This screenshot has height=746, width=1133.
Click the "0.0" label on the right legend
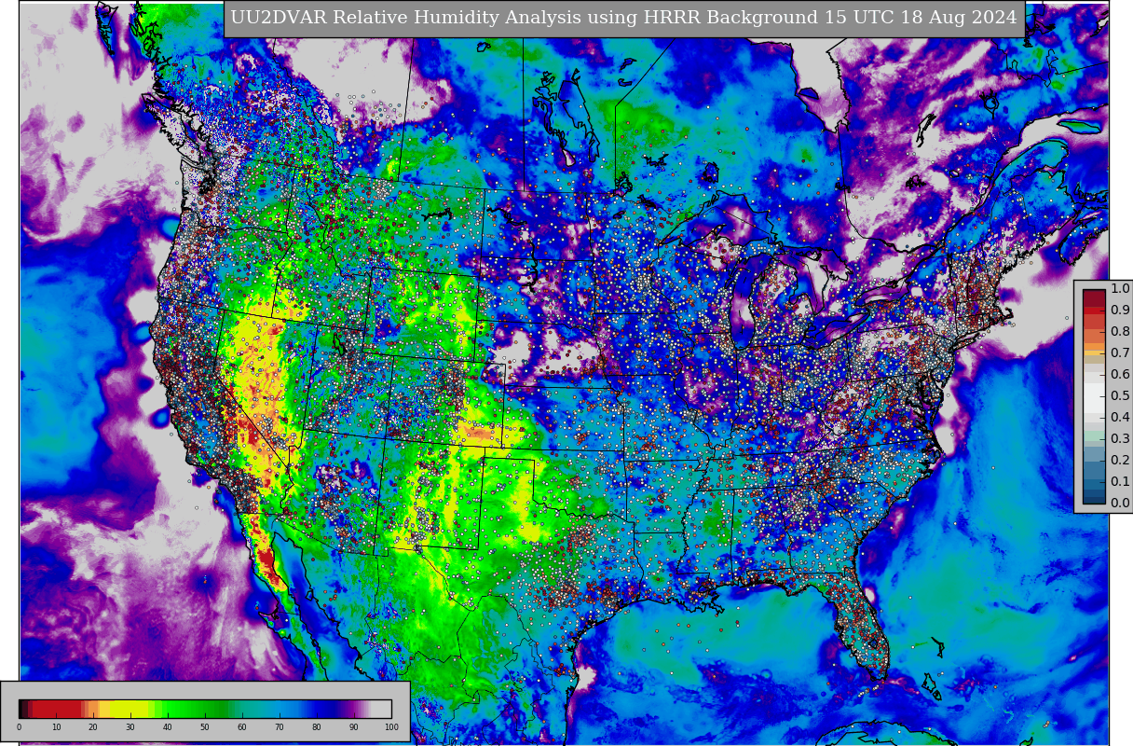coord(1120,504)
